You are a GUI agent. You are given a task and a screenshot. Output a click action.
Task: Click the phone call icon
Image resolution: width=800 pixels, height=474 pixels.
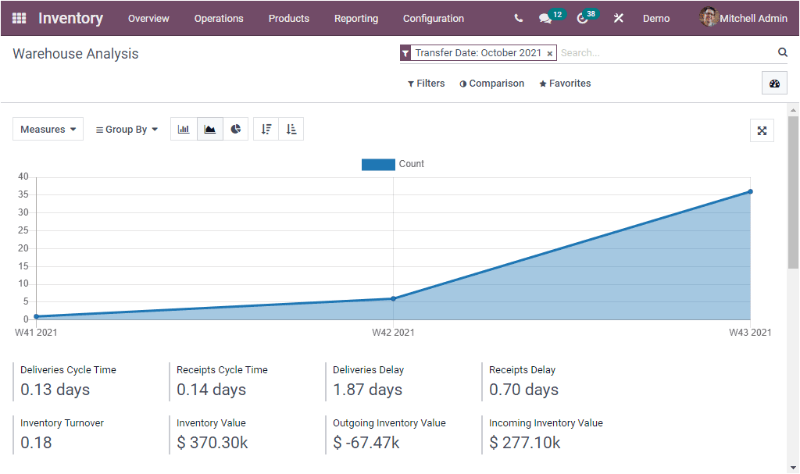pos(518,18)
